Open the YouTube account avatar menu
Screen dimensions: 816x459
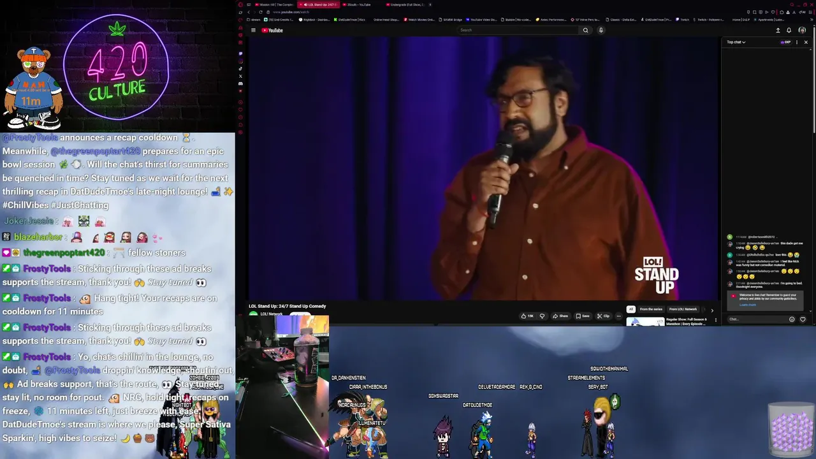802,30
